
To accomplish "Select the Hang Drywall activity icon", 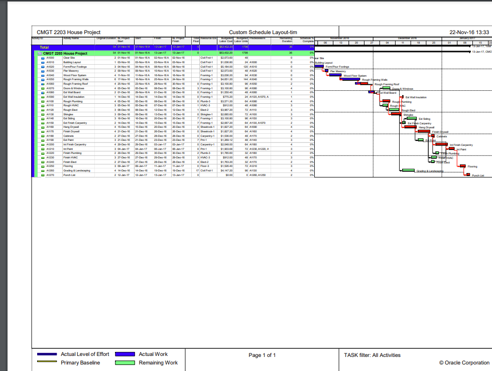I will 43,127.
